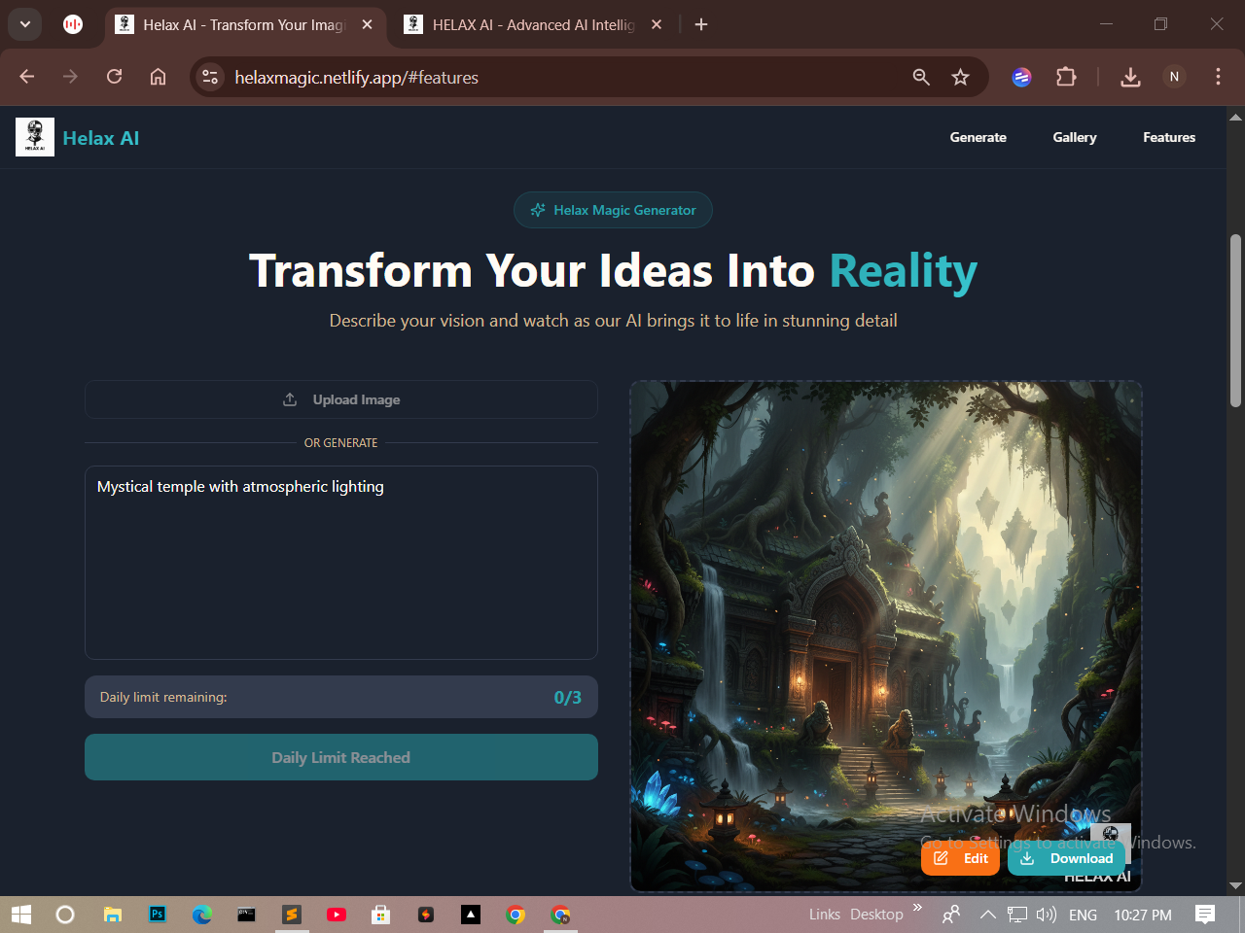This screenshot has width=1245, height=933.
Task: Expand hidden icons in the system tray
Action: [987, 915]
